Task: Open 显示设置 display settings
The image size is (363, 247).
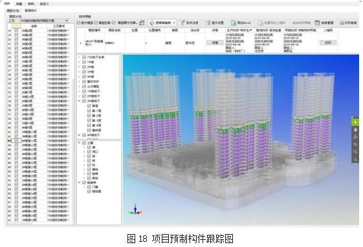Action: (x=215, y=23)
